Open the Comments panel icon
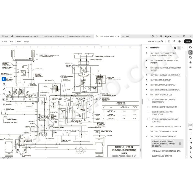Viewport: 193px width, 193px height. [191, 47]
